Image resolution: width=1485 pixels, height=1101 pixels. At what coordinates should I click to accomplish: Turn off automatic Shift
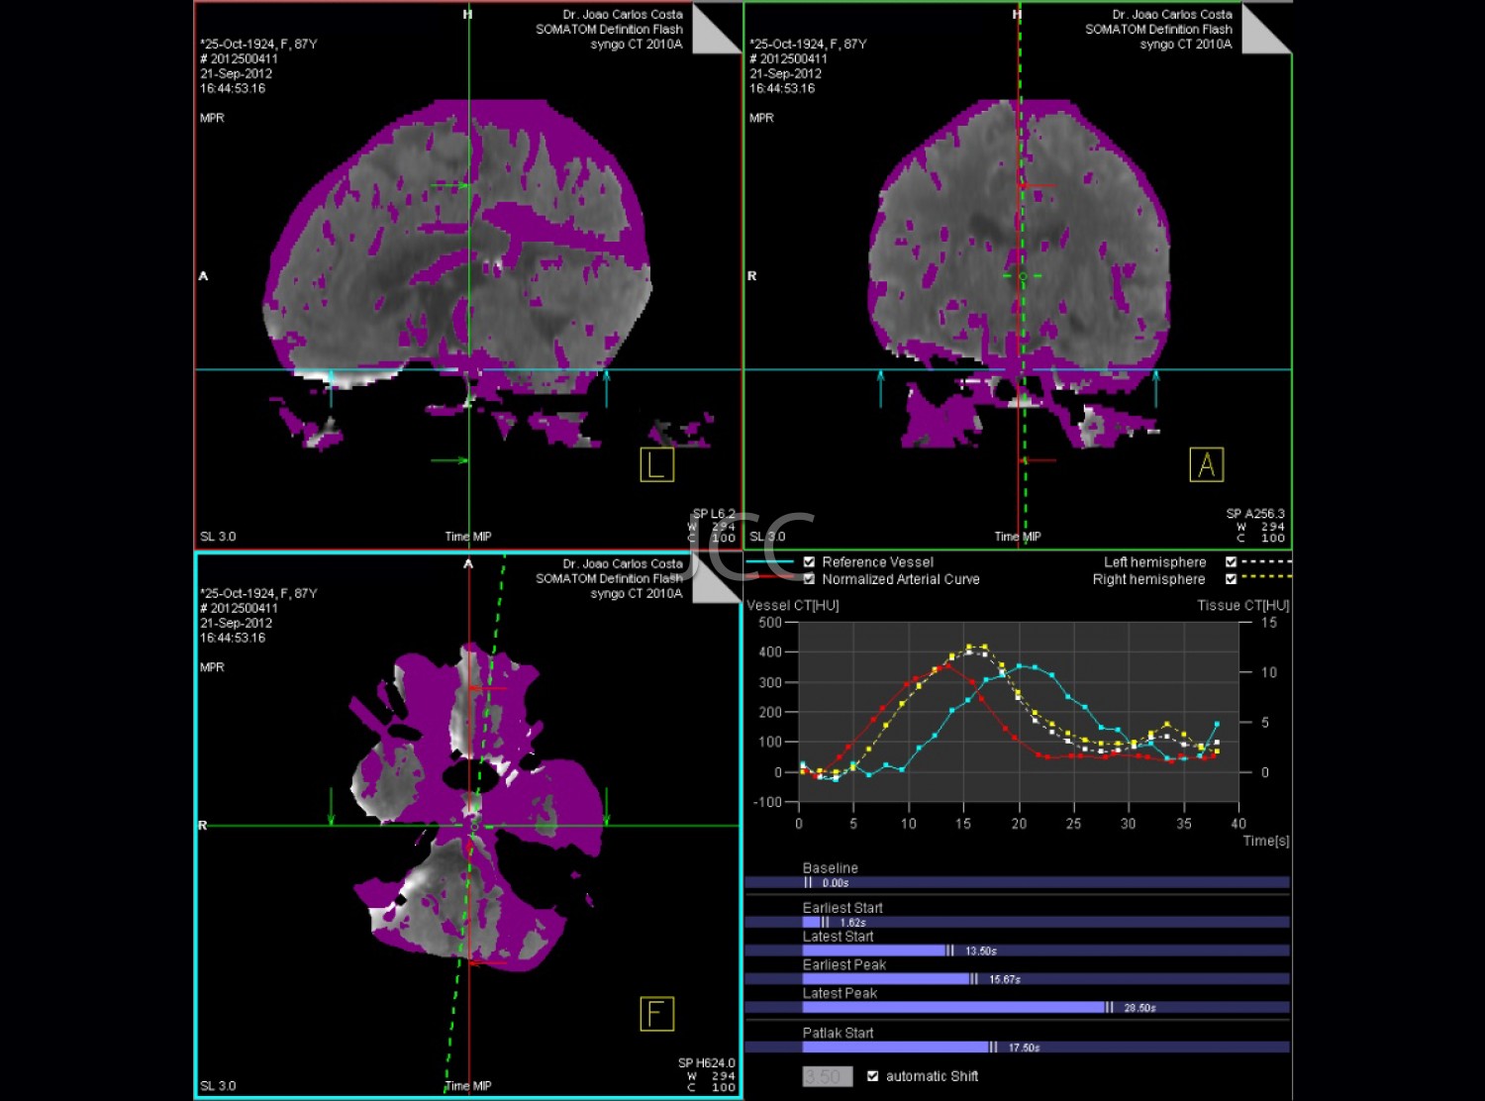tap(872, 1076)
